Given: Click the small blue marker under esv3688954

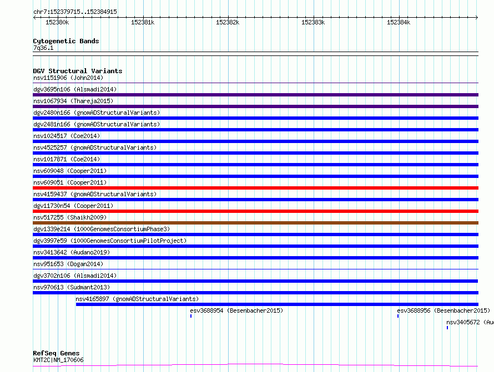Looking at the screenshot, I should [191, 316].
